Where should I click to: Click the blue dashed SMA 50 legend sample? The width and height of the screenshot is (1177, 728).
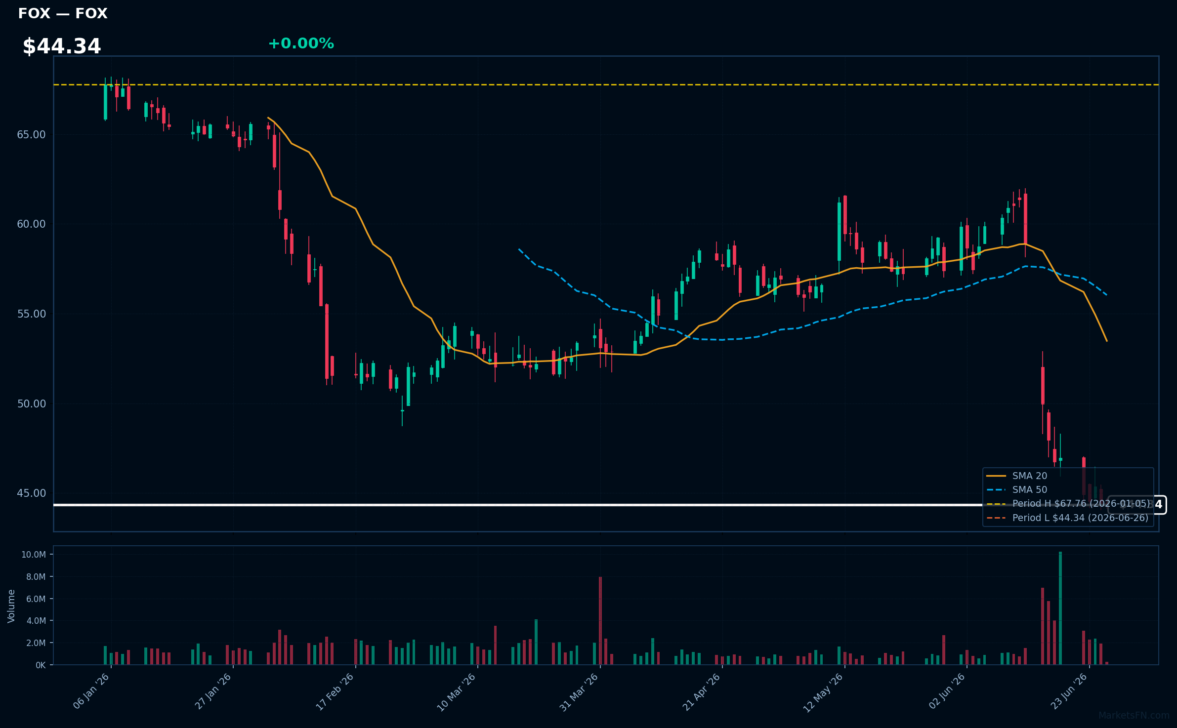click(x=996, y=490)
